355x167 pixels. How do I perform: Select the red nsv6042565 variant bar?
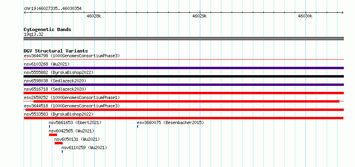point(53,135)
